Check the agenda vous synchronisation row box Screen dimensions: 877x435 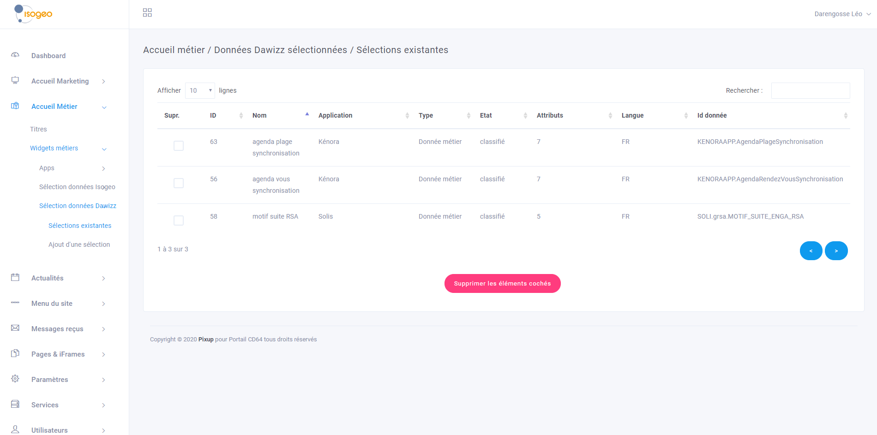179,183
